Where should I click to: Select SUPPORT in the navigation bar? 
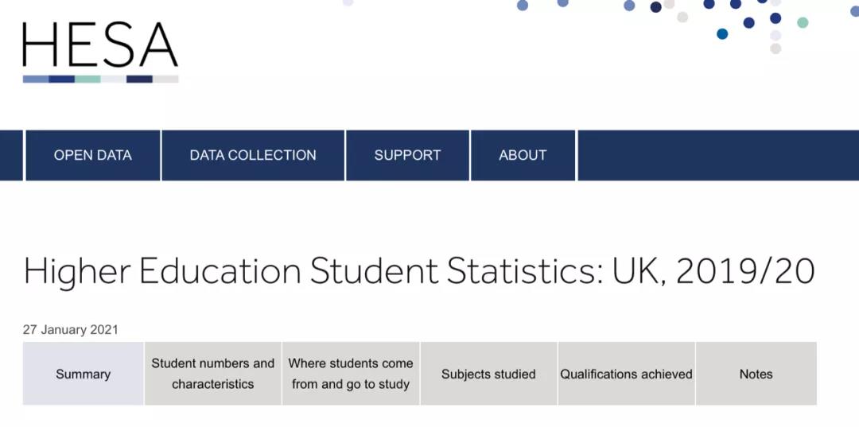(407, 156)
